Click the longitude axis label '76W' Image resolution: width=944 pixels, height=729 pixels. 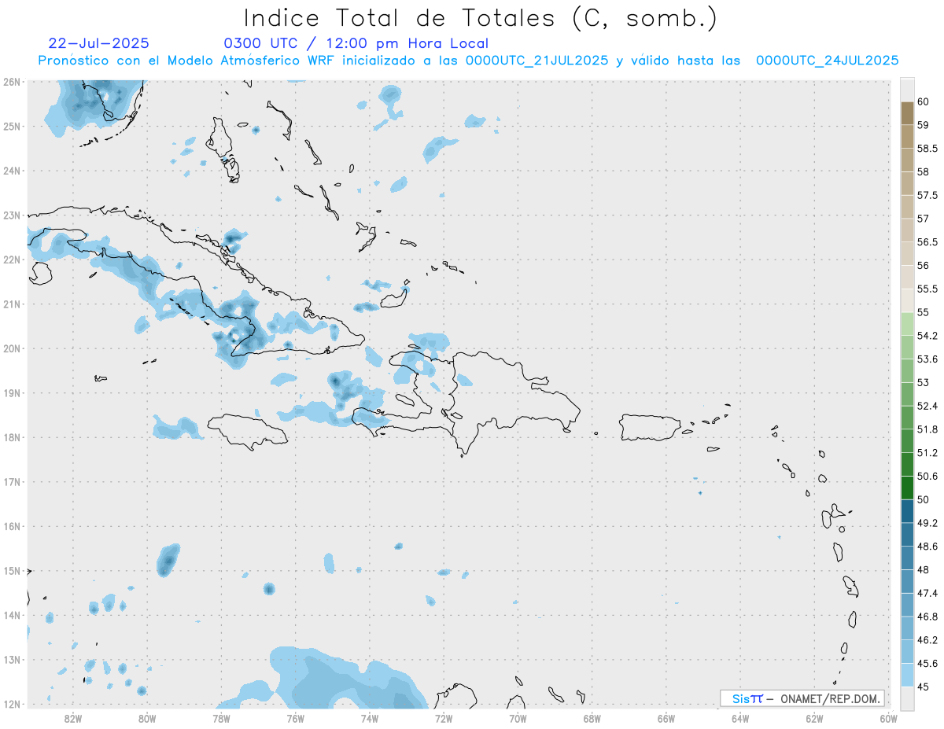pos(296,718)
